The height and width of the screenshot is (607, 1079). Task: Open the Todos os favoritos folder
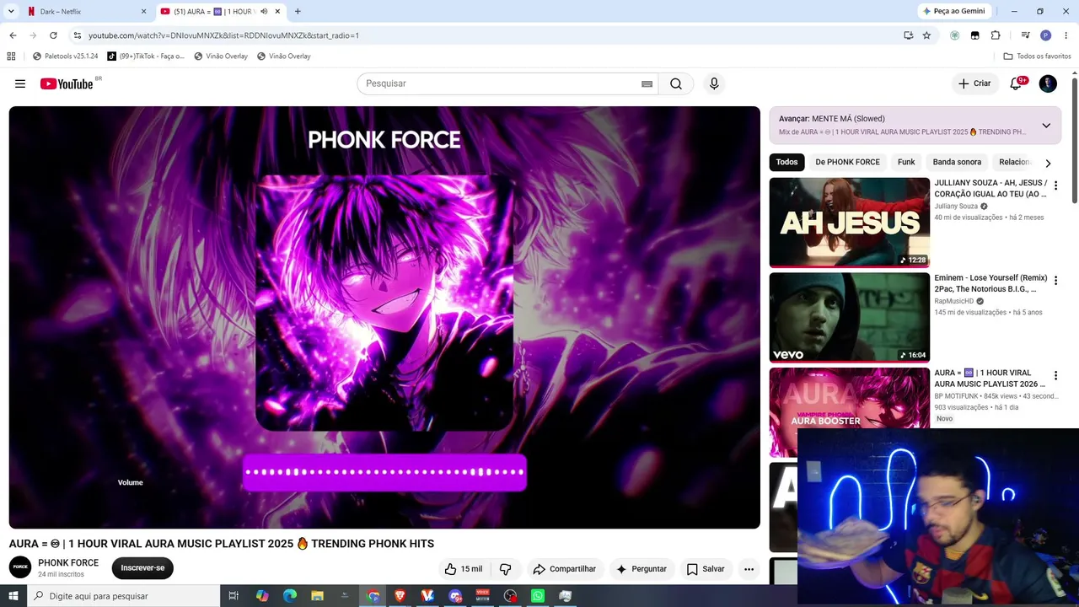pos(1037,56)
